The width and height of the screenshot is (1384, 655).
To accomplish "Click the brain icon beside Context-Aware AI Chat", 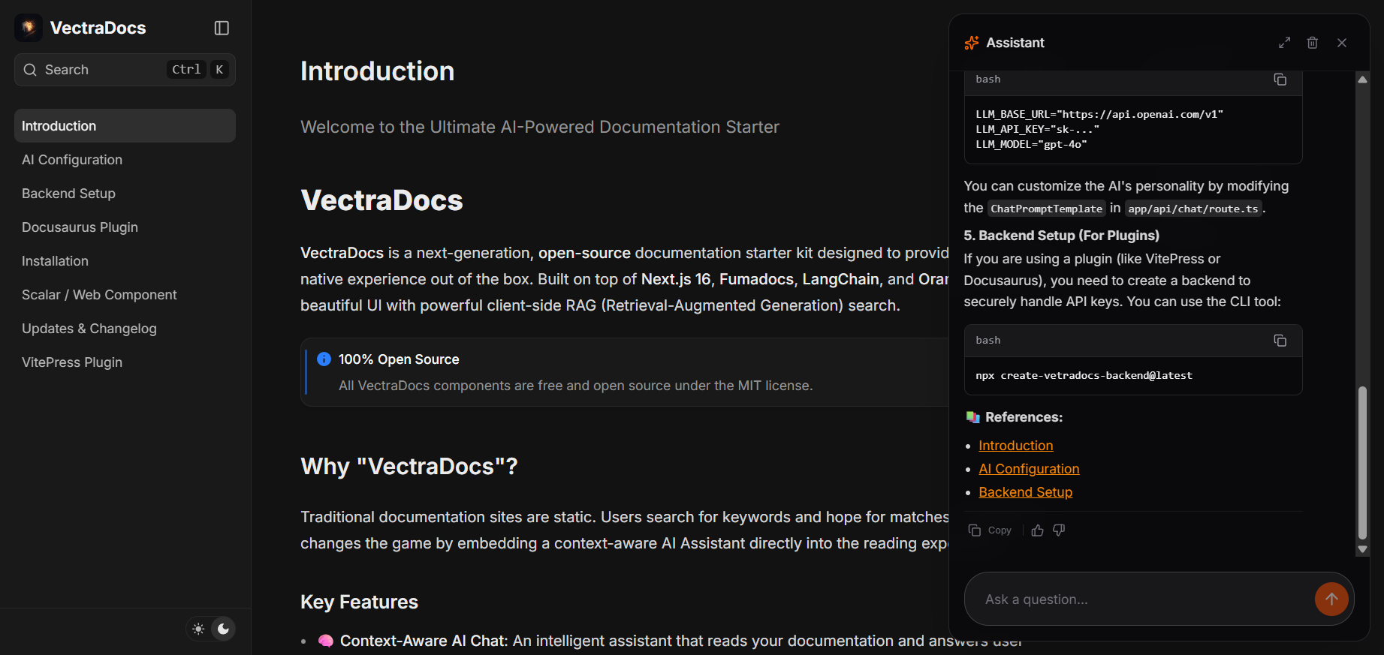I will (x=325, y=641).
